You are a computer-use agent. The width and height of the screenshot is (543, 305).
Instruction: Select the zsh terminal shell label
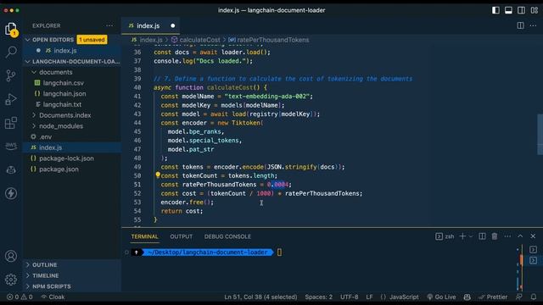pos(445,236)
